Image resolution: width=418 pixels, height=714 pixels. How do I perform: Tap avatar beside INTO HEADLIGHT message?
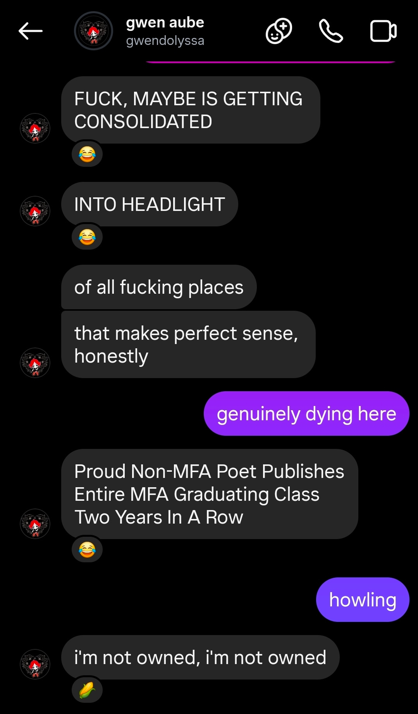pyautogui.click(x=35, y=211)
